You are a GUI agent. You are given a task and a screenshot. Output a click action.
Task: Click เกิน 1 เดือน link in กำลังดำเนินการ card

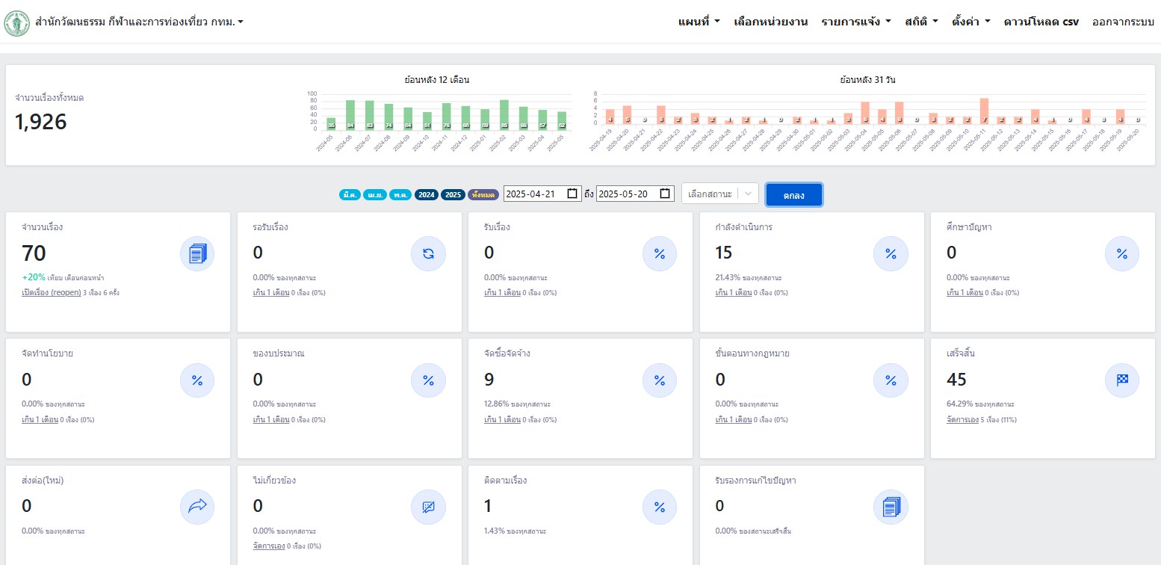(x=734, y=292)
